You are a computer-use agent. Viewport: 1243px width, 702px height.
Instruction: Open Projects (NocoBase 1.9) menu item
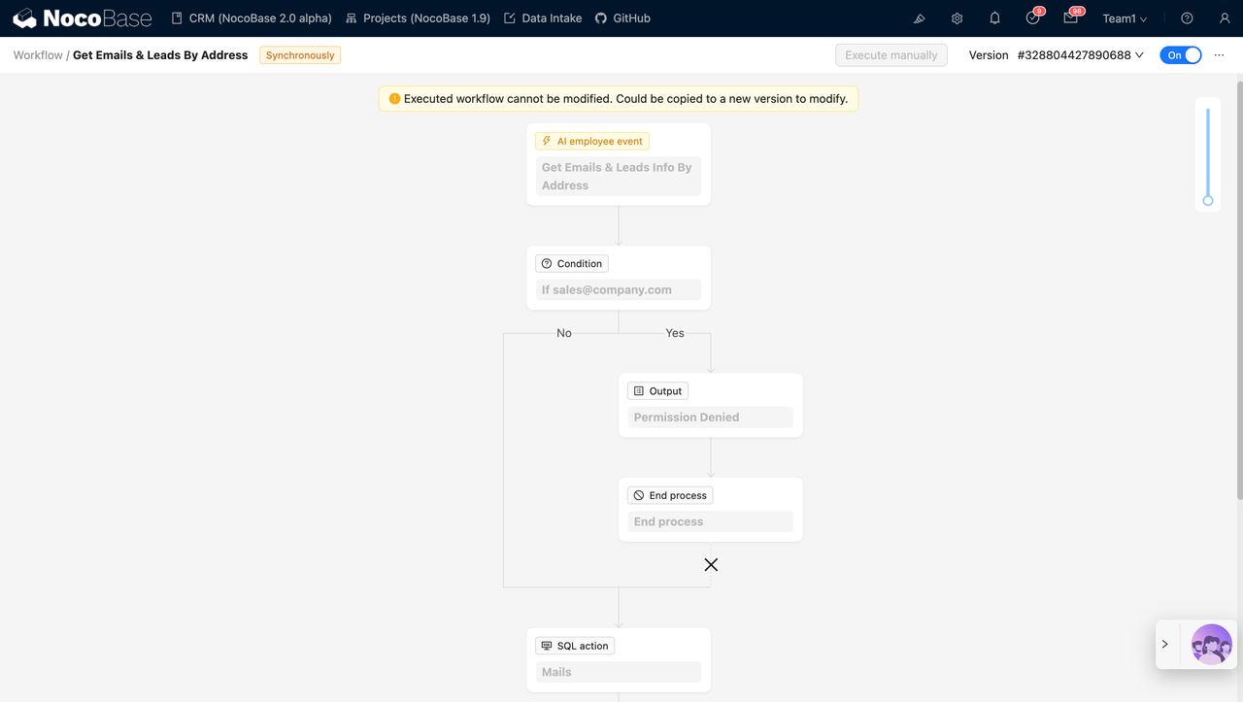pos(418,18)
